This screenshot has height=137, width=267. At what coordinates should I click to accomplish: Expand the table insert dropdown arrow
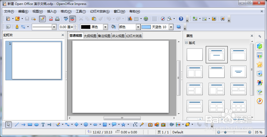pos(141,19)
